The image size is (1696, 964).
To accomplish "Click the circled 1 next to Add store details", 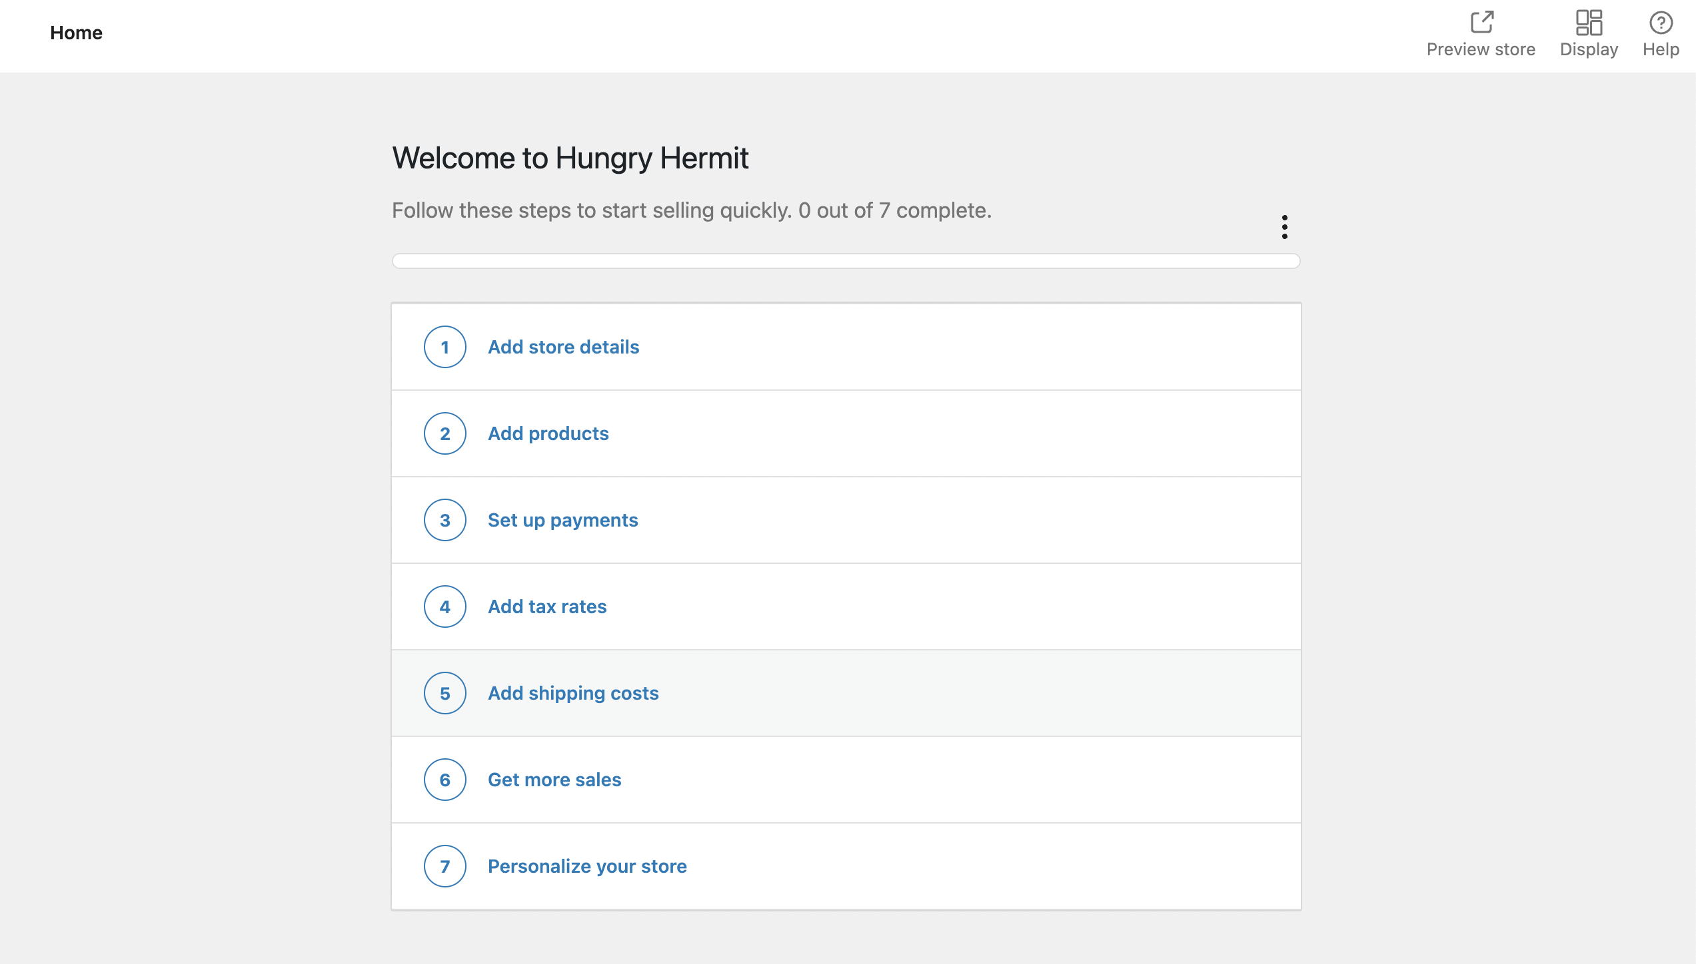I will [444, 347].
